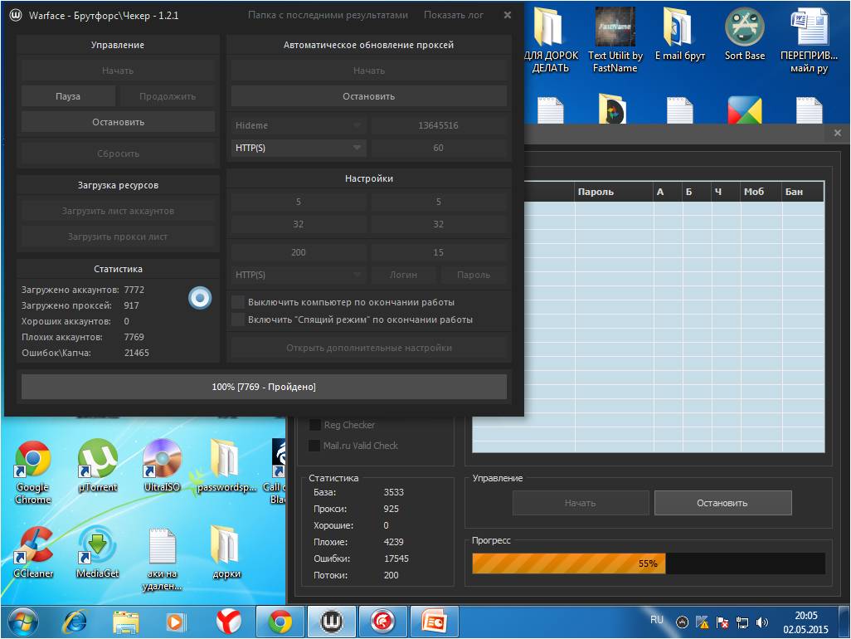The image size is (851, 639).
Task: Click the Бан column header
Action: pyautogui.click(x=803, y=192)
